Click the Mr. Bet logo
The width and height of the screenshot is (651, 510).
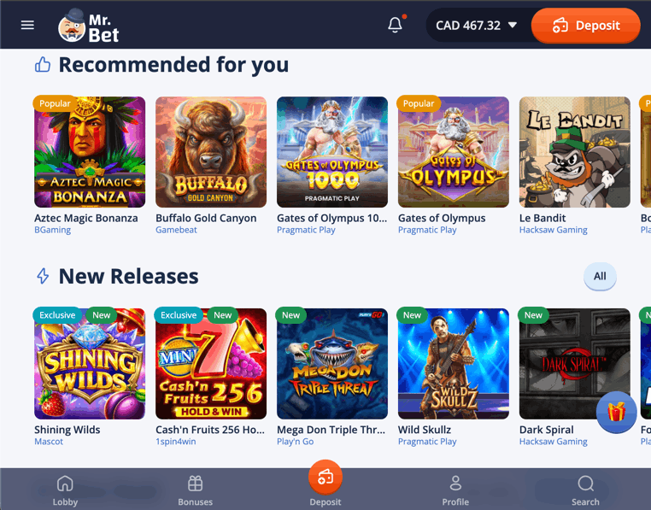[x=89, y=26]
